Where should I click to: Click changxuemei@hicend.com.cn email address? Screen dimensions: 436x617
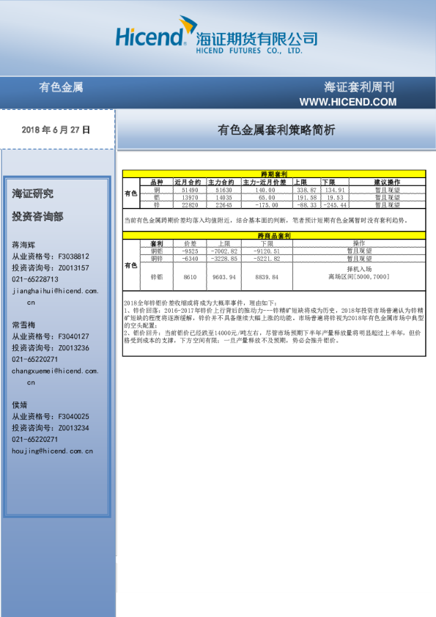point(55,377)
